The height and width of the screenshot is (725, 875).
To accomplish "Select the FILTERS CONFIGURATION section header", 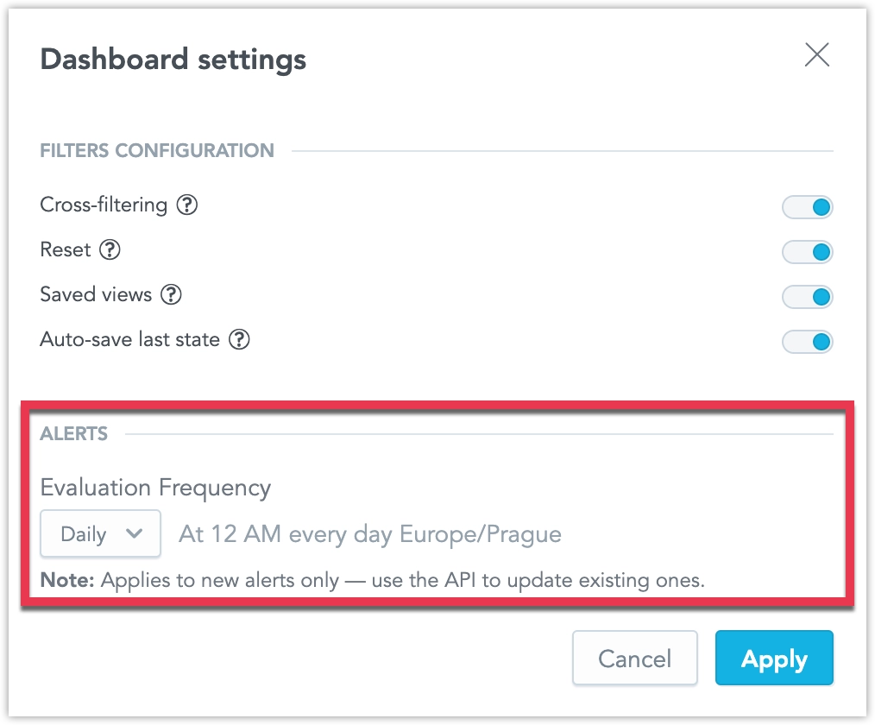I will pyautogui.click(x=157, y=150).
